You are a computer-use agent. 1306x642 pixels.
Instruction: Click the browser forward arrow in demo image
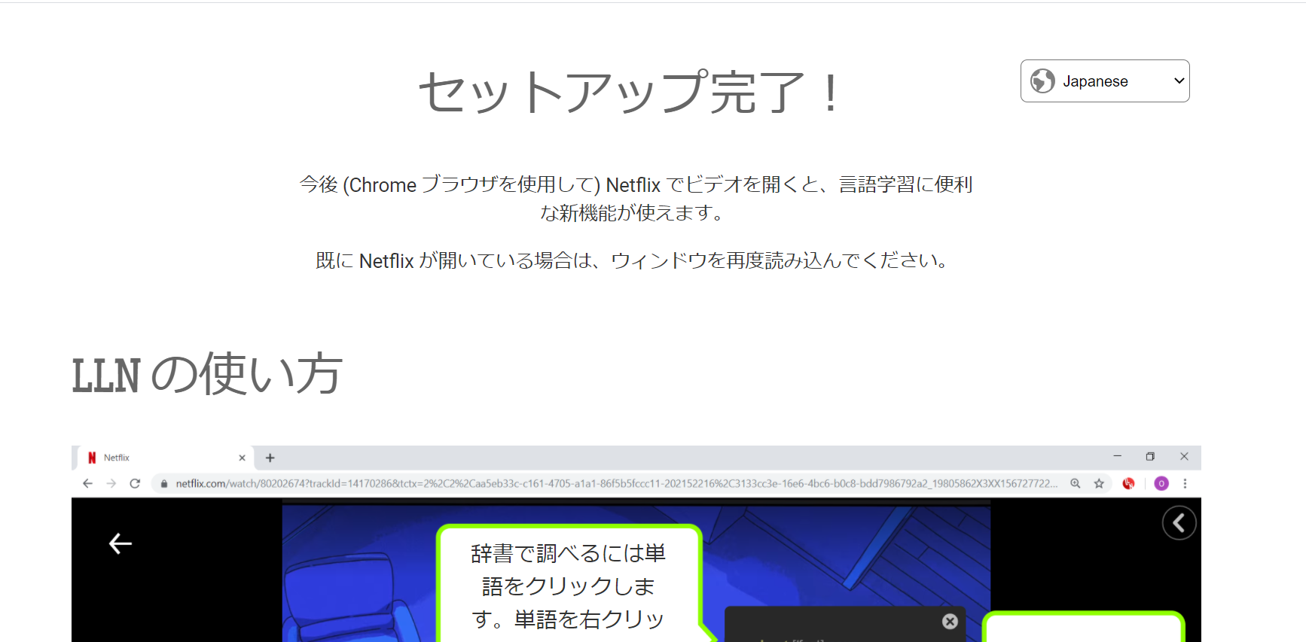point(111,483)
